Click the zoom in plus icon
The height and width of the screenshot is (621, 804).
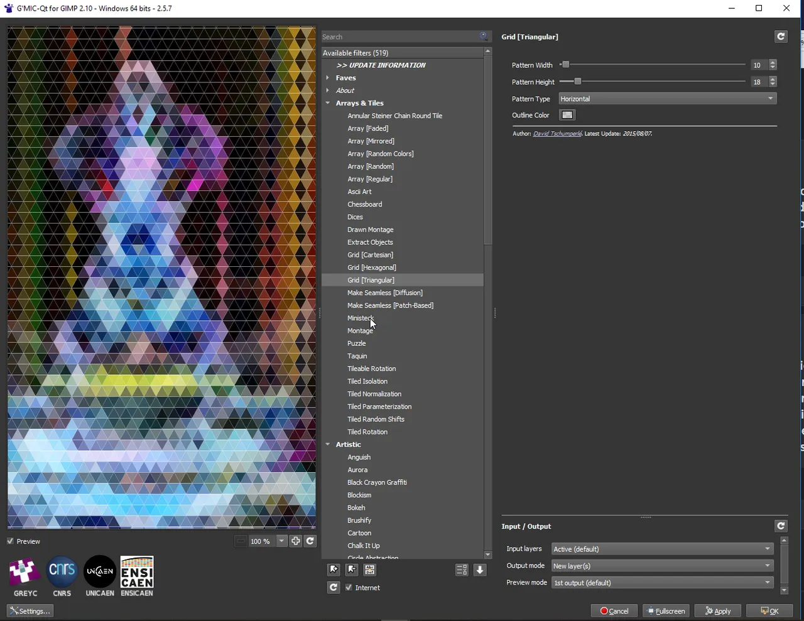point(295,541)
